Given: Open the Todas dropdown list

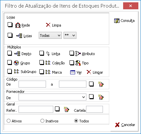Looking at the screenshot, I should point(50,35).
